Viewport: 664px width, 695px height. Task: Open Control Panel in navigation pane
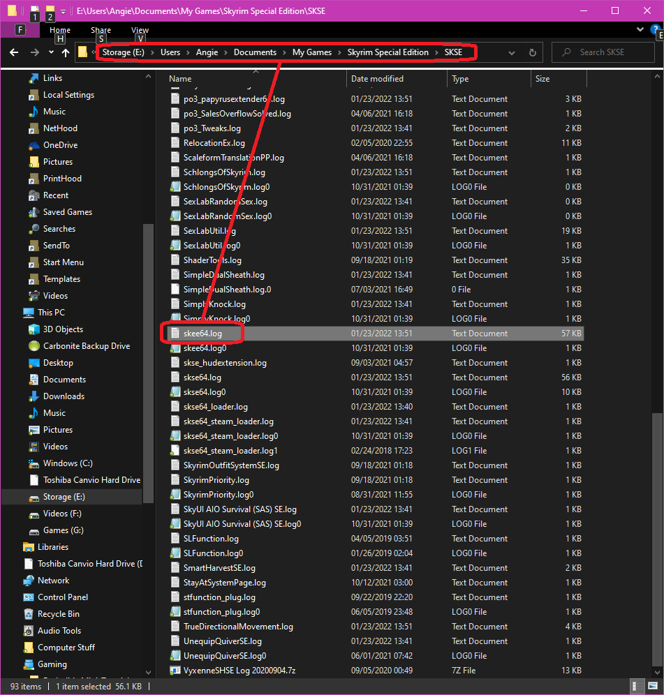point(63,597)
